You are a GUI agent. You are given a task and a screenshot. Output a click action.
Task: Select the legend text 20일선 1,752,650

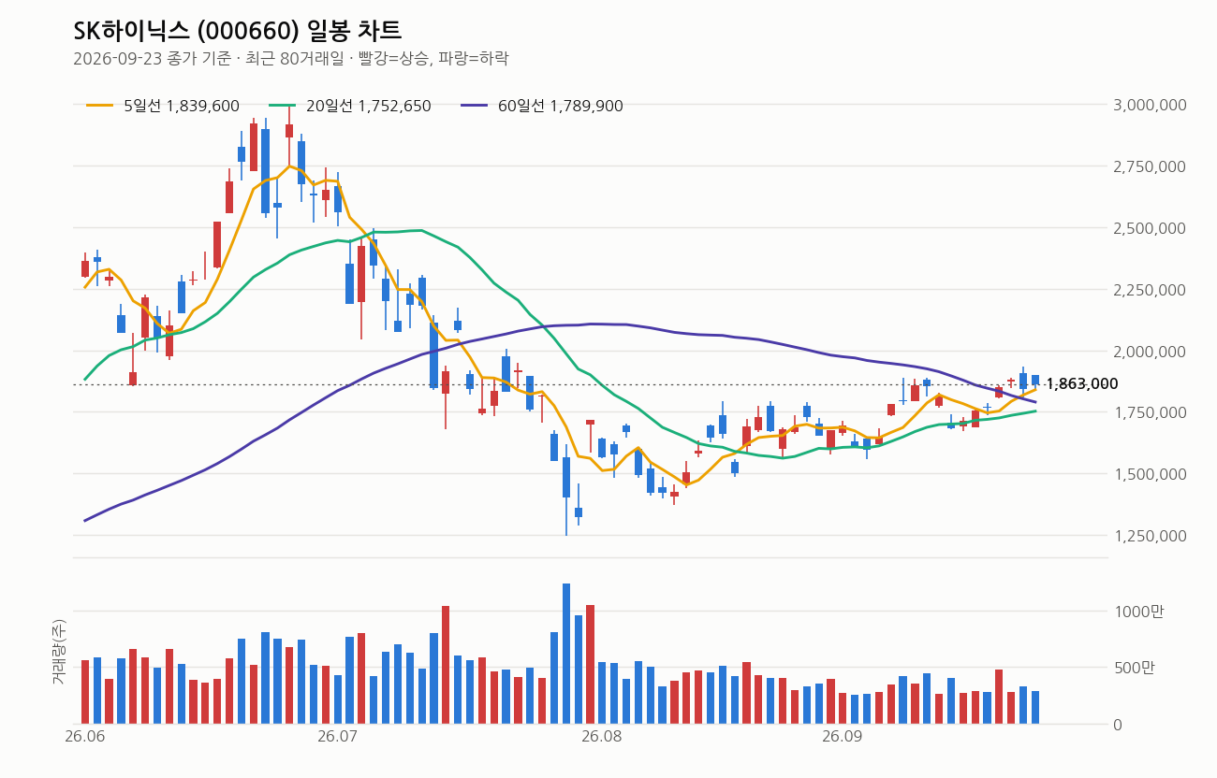(369, 106)
